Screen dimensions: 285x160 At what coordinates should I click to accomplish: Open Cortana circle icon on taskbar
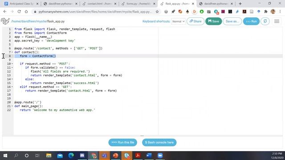pos(27,156)
